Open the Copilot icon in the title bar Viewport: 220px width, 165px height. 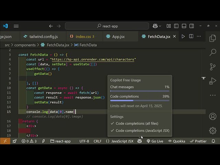pyautogui.click(x=155, y=26)
